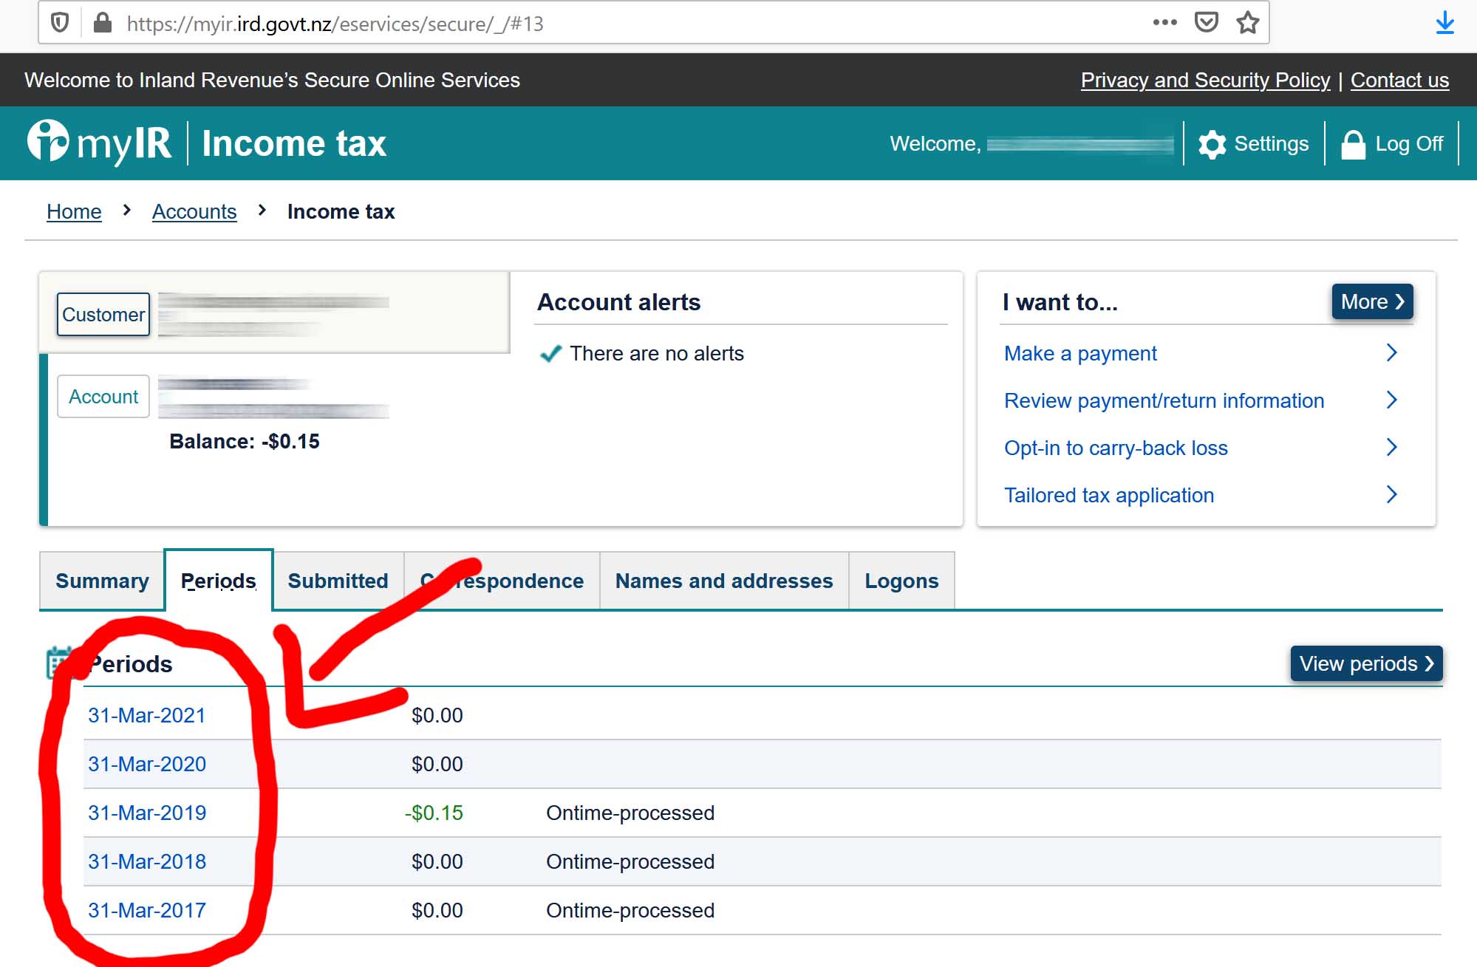Click the More button

pyautogui.click(x=1371, y=301)
